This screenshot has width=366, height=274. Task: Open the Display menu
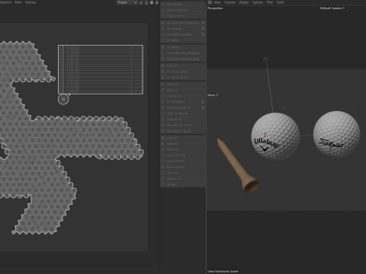point(244,2)
